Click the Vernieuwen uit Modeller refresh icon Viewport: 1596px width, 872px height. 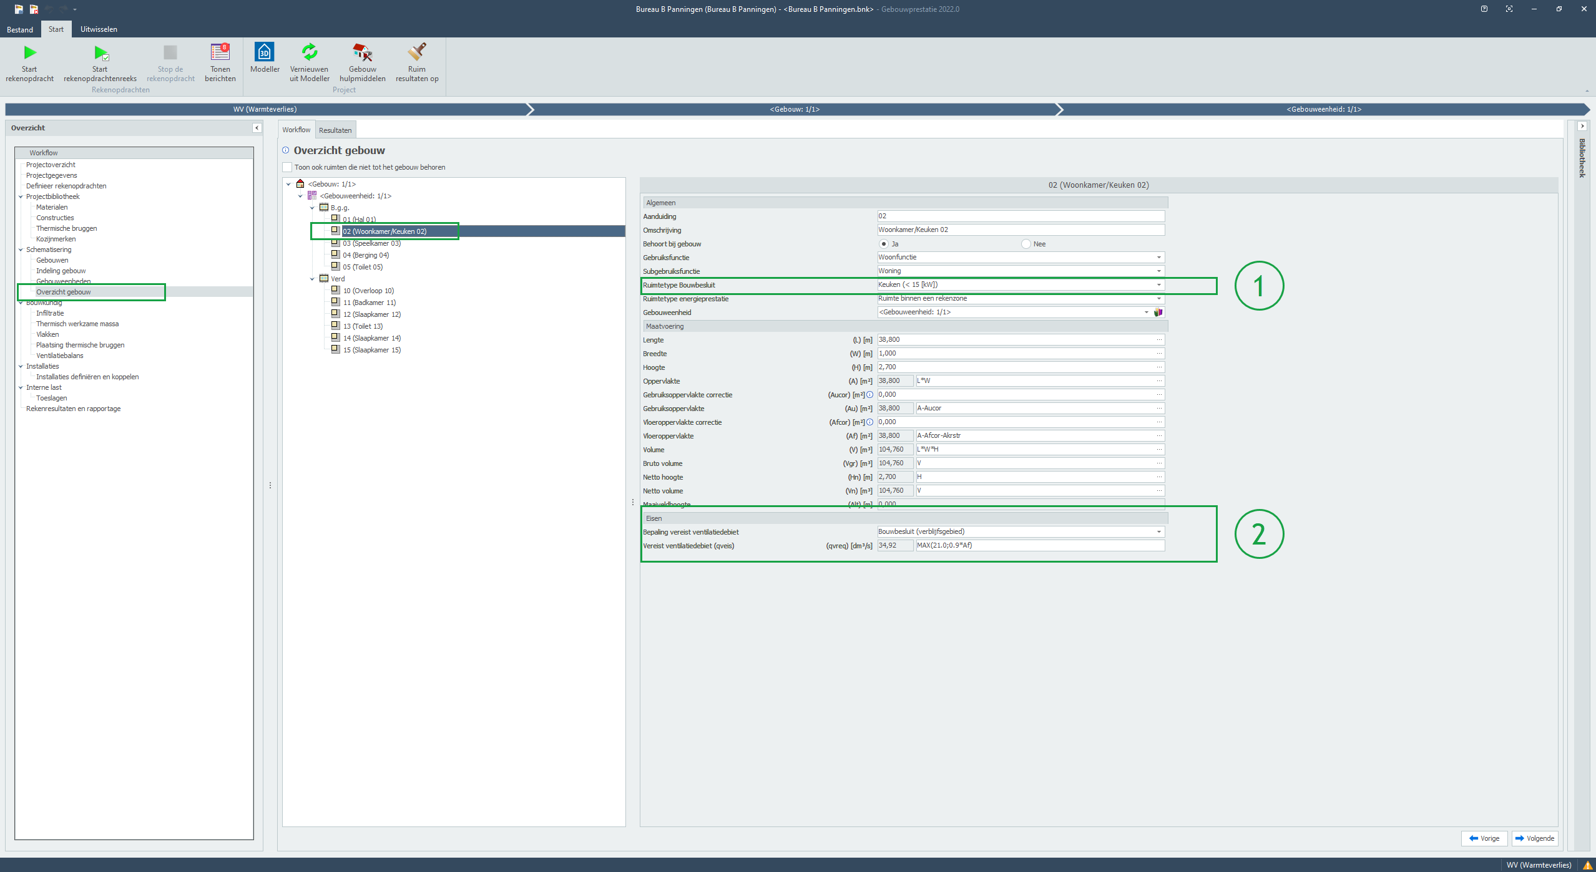310,52
